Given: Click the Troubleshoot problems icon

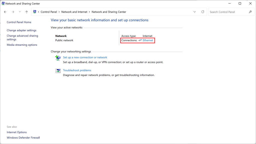Looking at the screenshot, I should click(x=58, y=71).
